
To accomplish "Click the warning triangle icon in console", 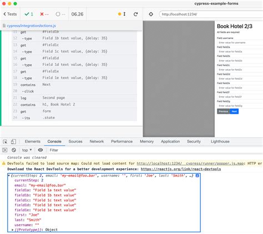I will (4, 163).
